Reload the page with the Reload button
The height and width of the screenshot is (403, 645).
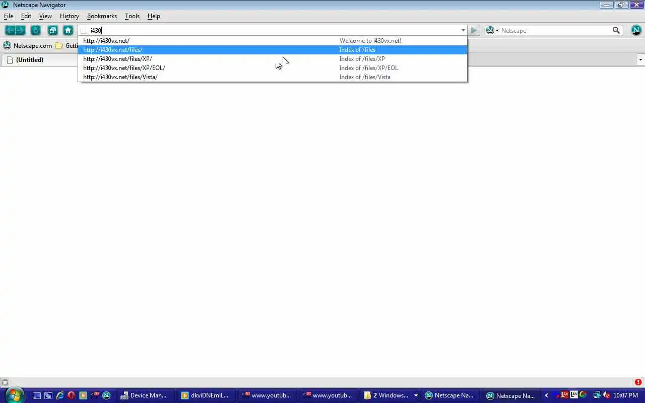[x=36, y=30]
